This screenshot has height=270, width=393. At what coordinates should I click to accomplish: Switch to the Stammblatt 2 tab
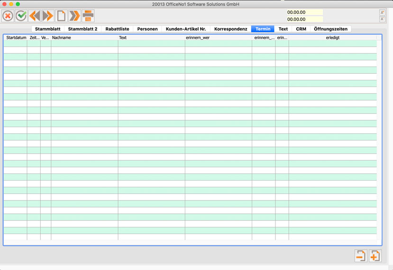tap(82, 29)
